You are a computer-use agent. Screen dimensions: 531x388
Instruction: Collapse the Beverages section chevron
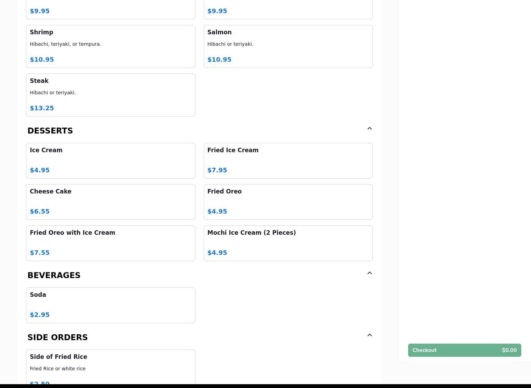[370, 273]
